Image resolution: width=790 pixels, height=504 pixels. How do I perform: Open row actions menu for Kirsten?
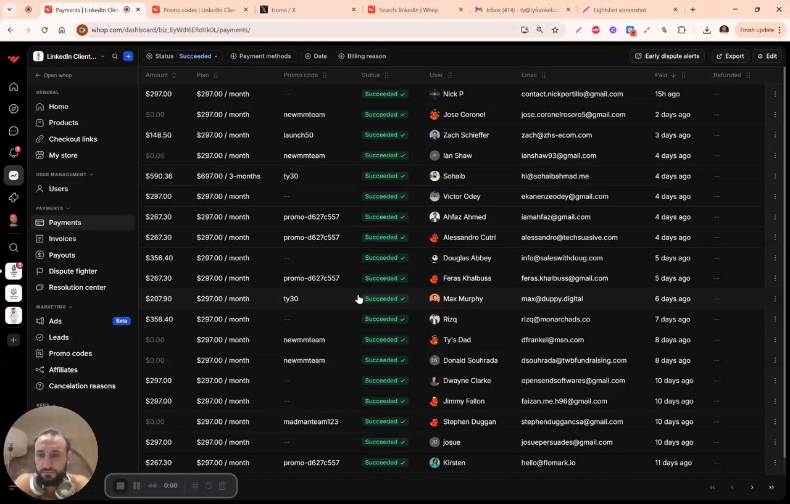(x=775, y=463)
